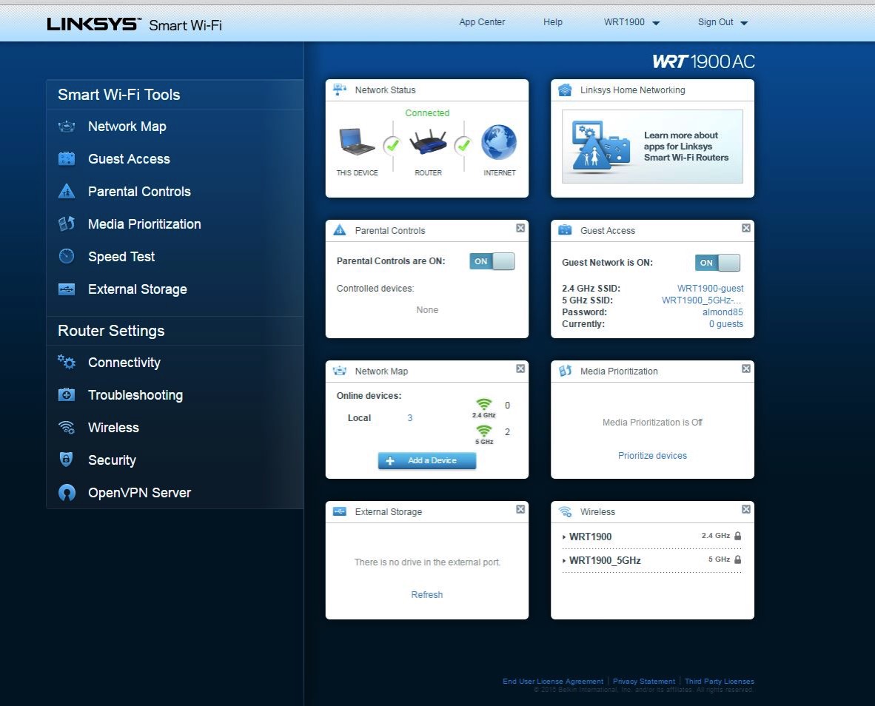Open the End User License Agreement link
Viewport: 875px width, 706px height.
point(552,681)
